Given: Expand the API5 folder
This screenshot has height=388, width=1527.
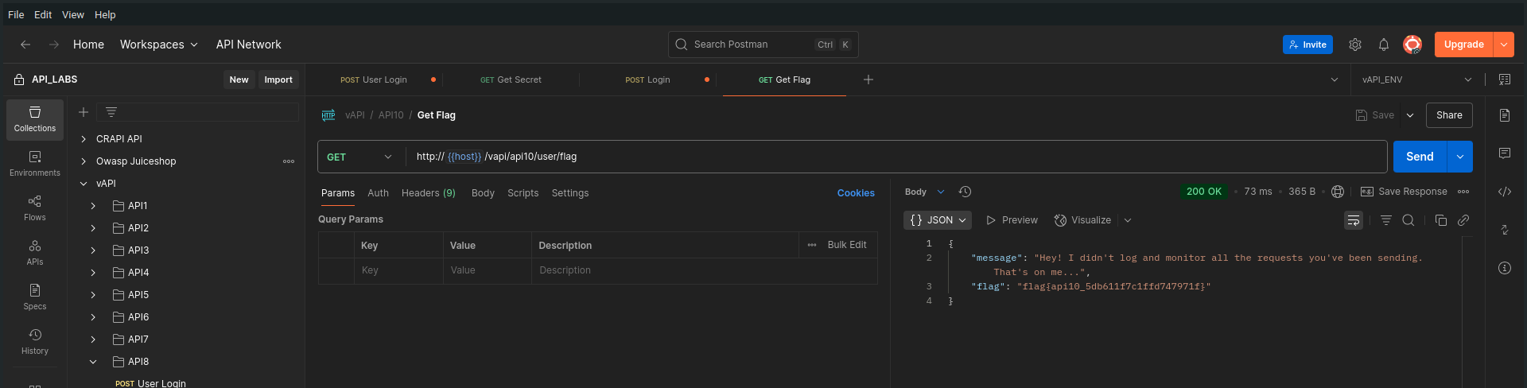Looking at the screenshot, I should (93, 295).
